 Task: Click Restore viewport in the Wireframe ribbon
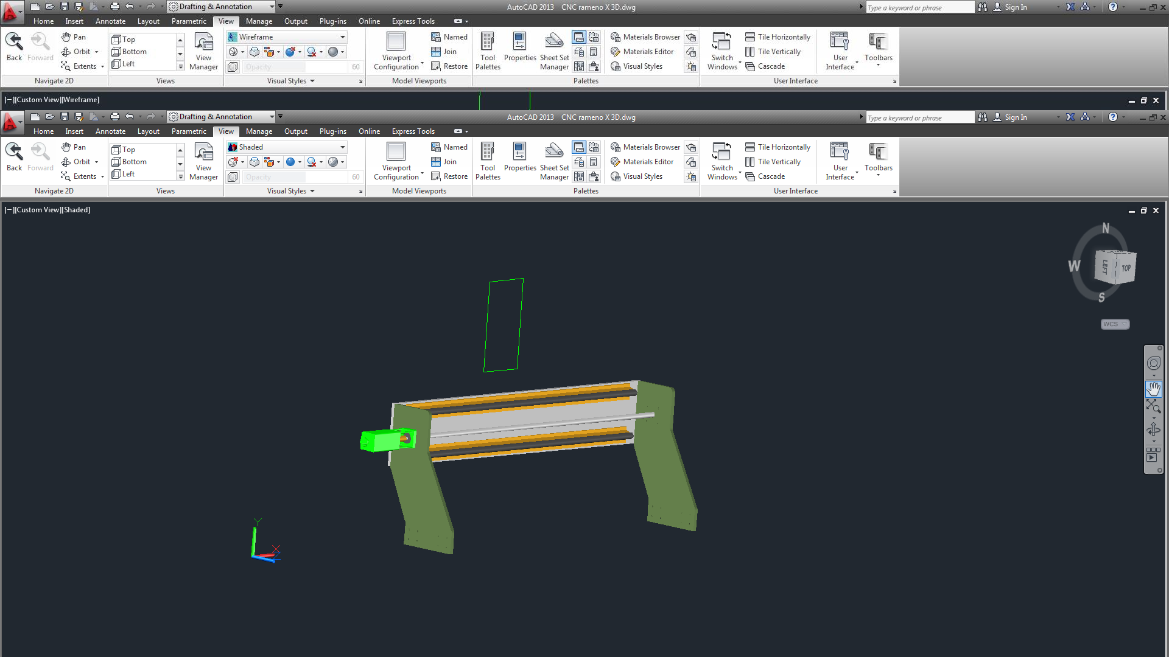pyautogui.click(x=449, y=66)
